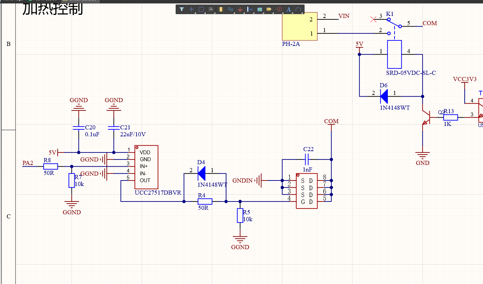Click the green sheet symbol tool

(x=260, y=9)
